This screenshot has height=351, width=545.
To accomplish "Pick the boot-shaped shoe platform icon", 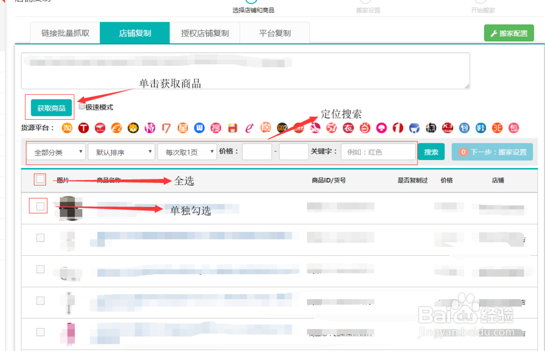I will tap(315, 128).
